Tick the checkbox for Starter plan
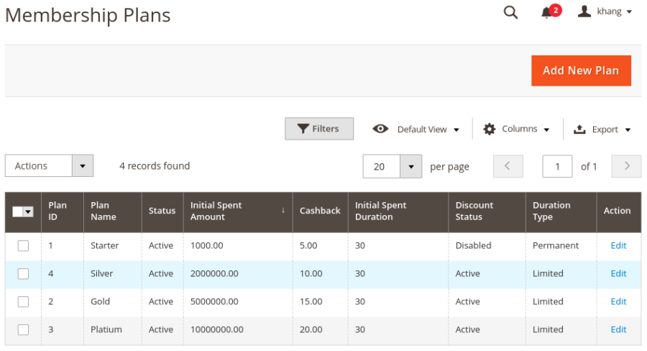Image resolution: width=647 pixels, height=351 pixels. (23, 246)
